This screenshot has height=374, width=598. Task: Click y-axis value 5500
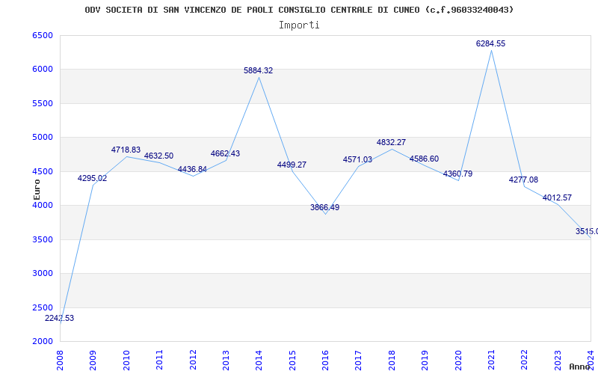click(x=43, y=103)
